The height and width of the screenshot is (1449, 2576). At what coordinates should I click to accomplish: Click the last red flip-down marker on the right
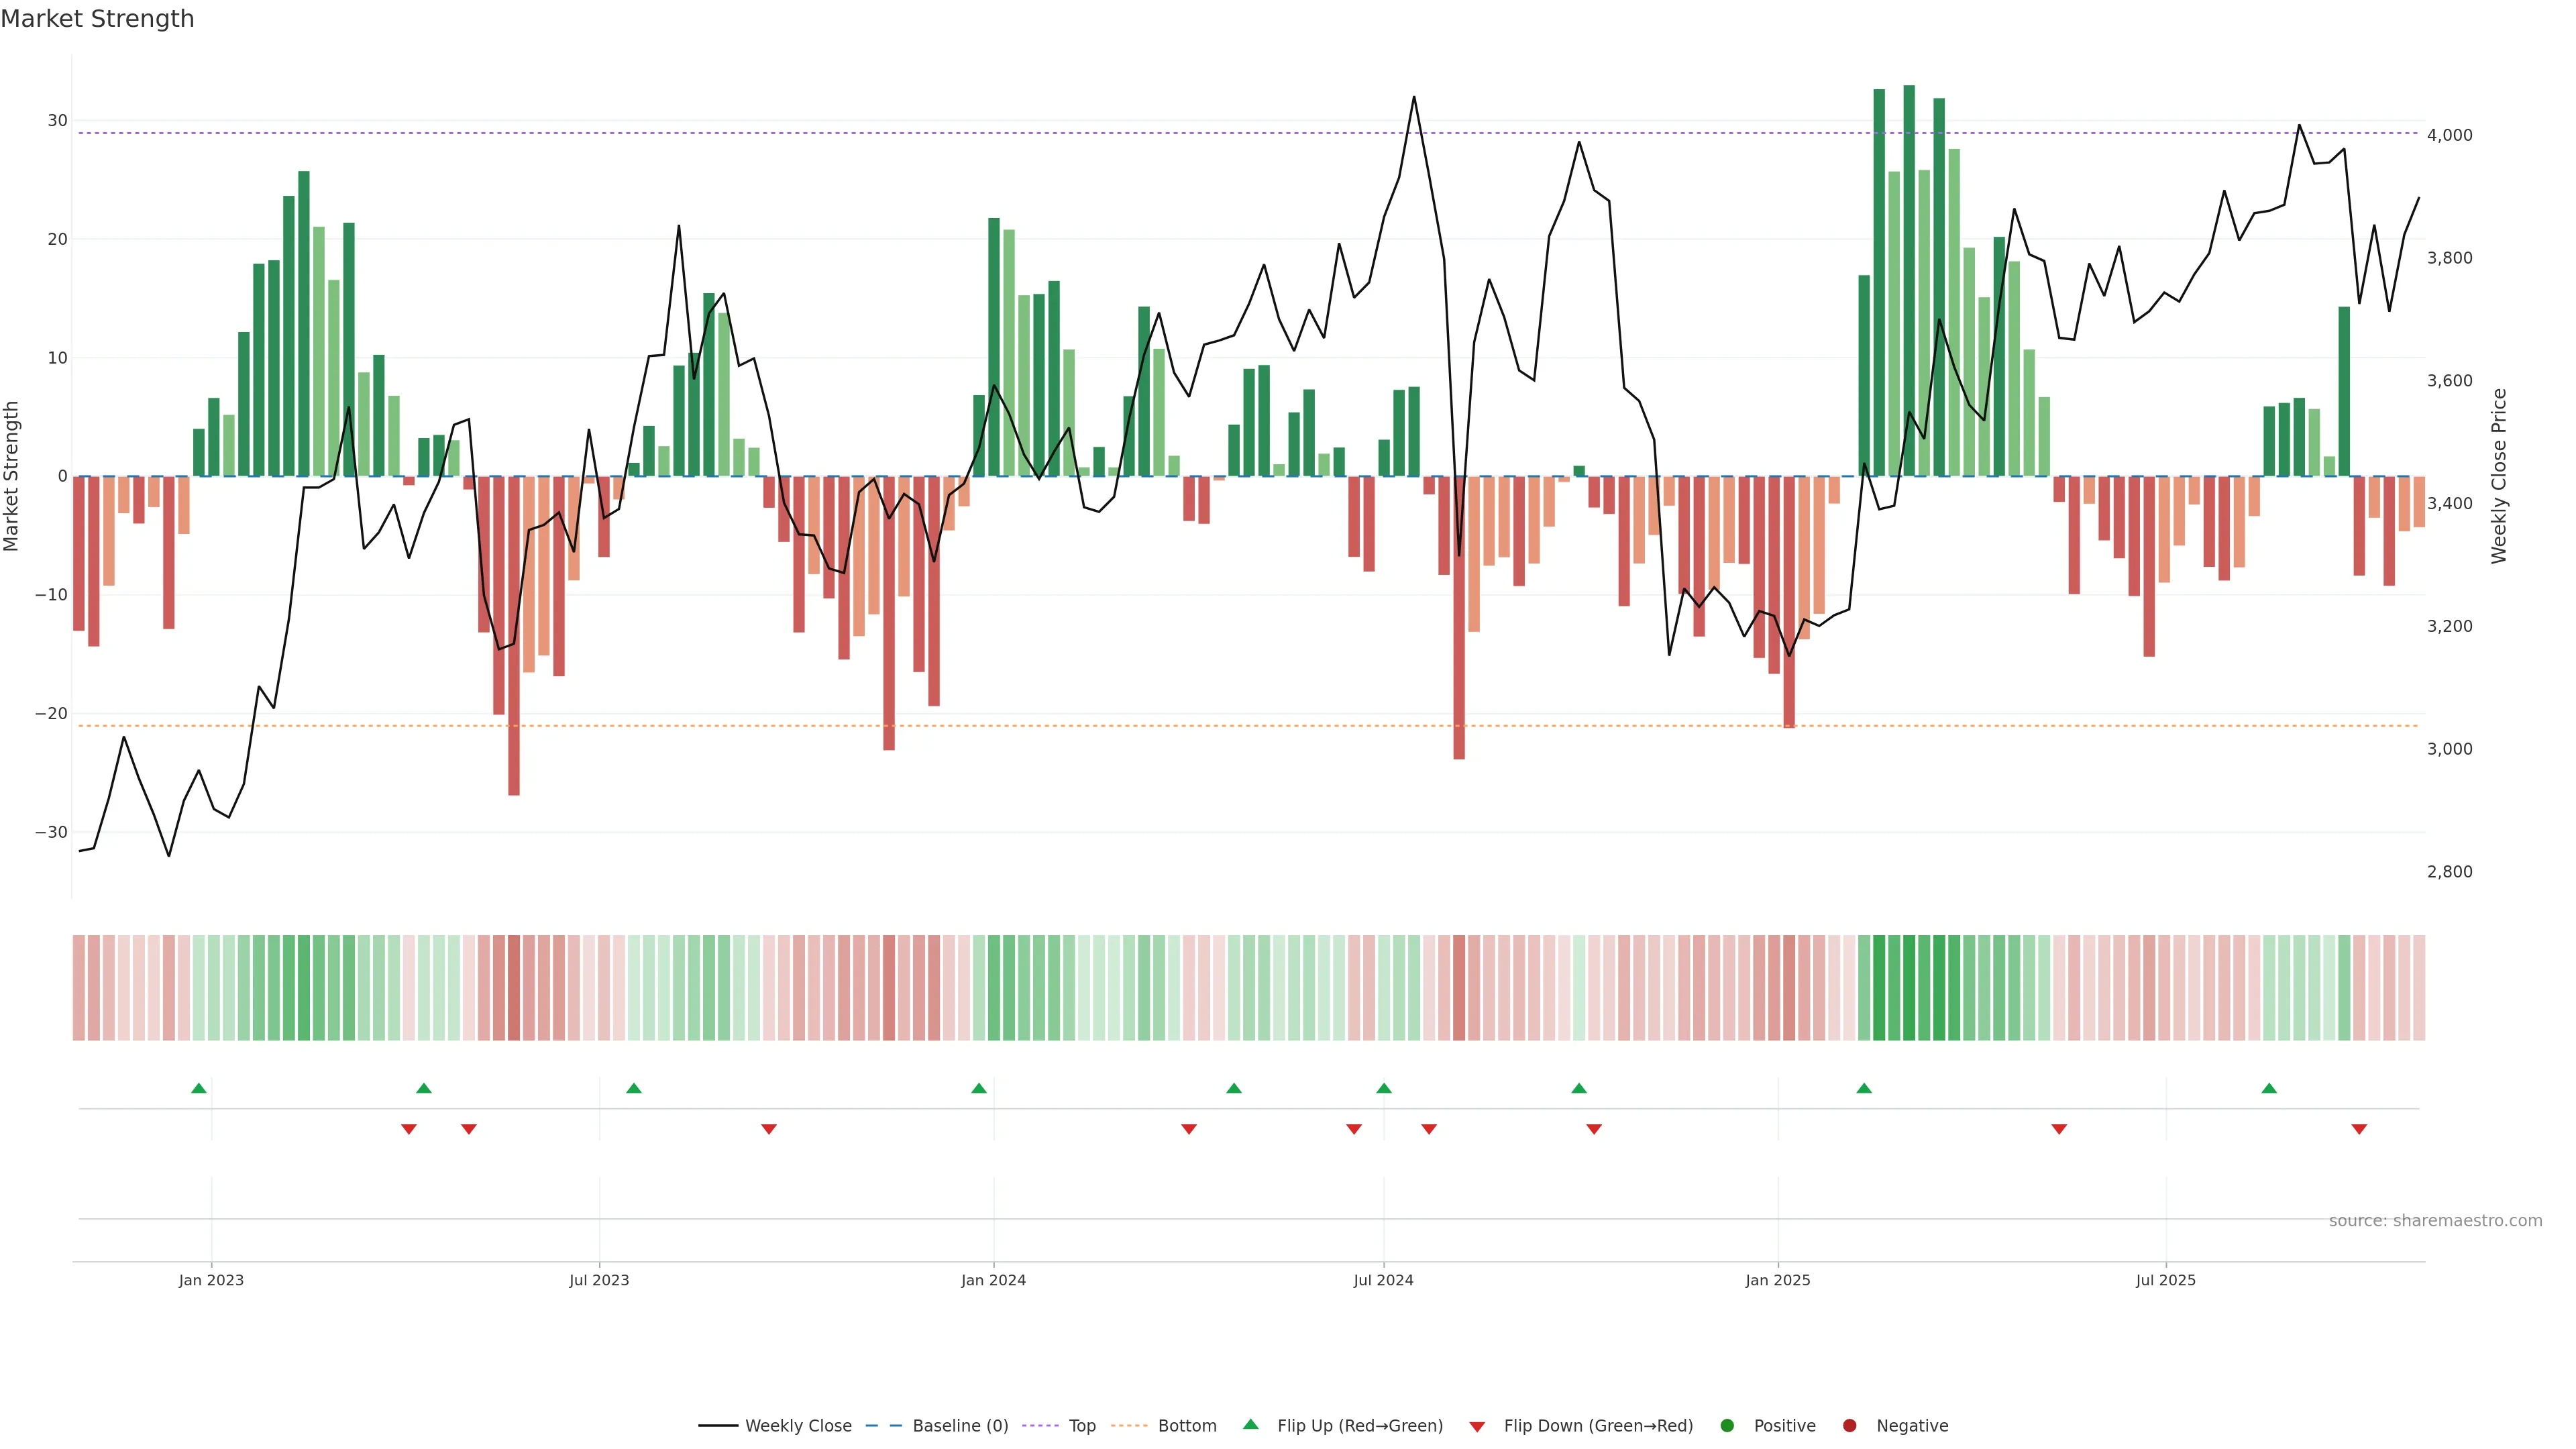[2359, 1129]
